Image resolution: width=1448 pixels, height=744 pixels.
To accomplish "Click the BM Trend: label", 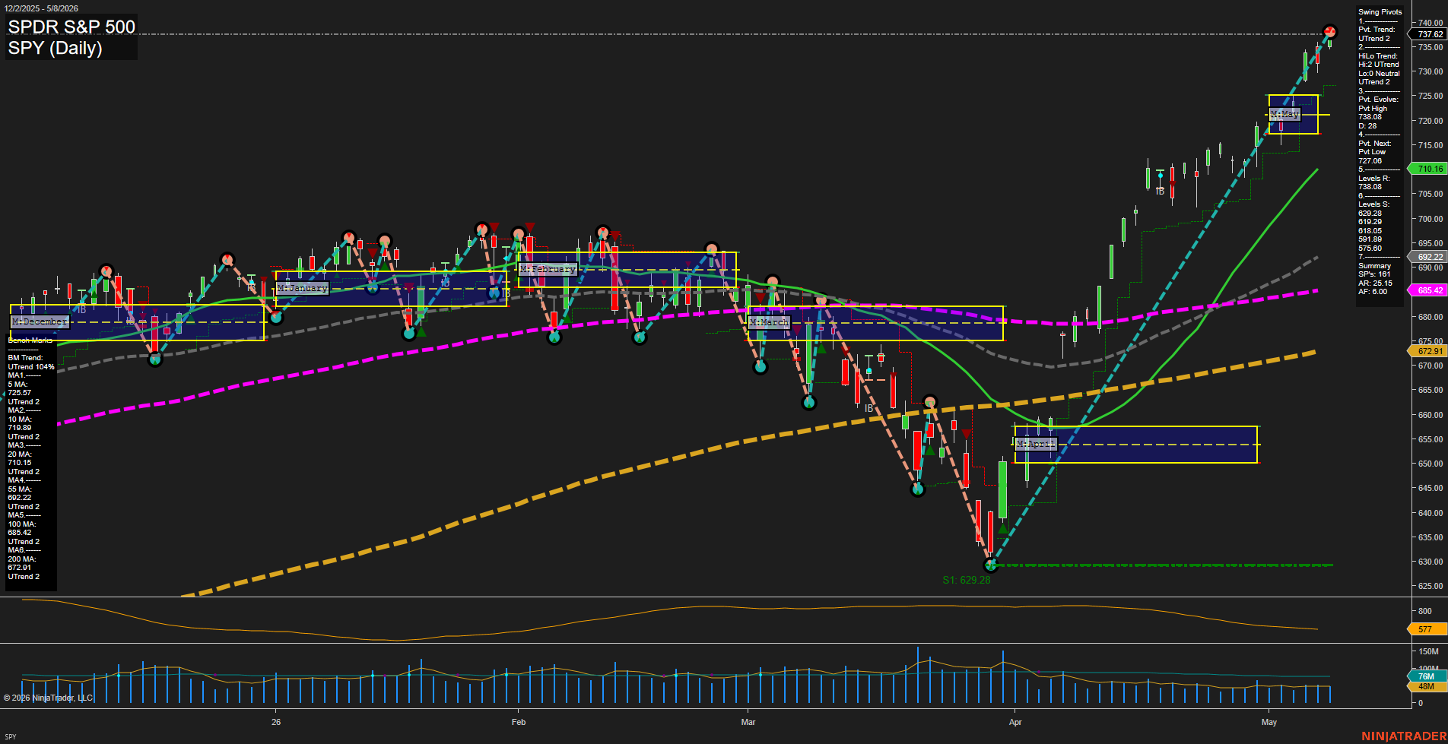I will (26, 358).
